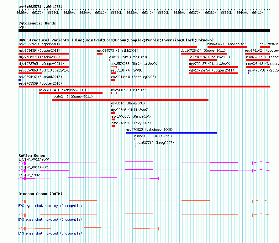Select nsv470824 (Jakobsson2008) variant label
This screenshot has width=279, height=243.
click(x=62, y=90)
